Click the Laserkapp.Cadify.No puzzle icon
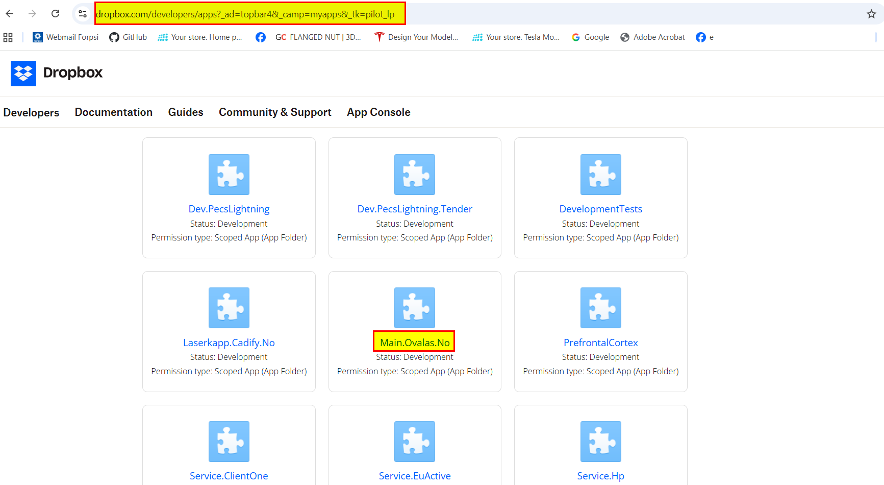 tap(229, 308)
